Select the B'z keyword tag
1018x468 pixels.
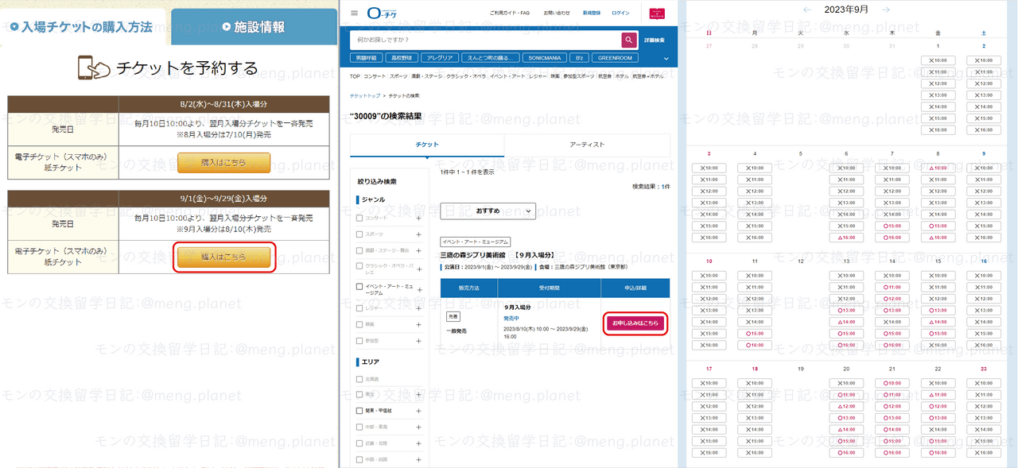click(581, 58)
